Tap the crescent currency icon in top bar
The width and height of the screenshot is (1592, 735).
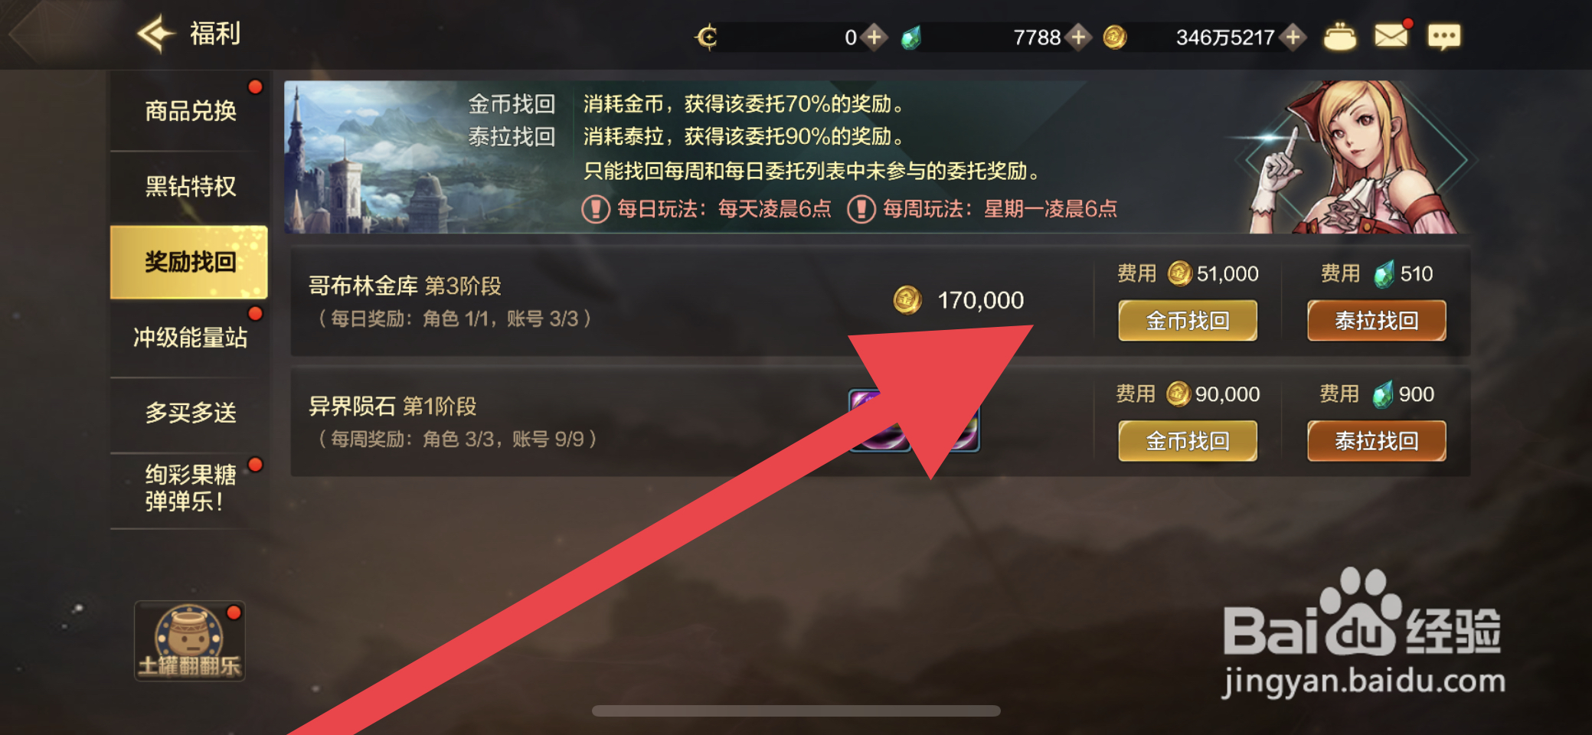pos(708,37)
